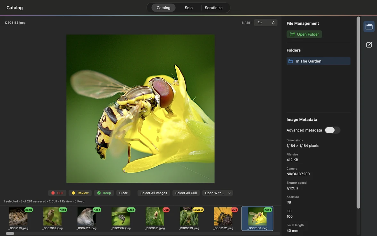The image size is (377, 236).
Task: Switch to the Catalog tab
Action: [163, 8]
